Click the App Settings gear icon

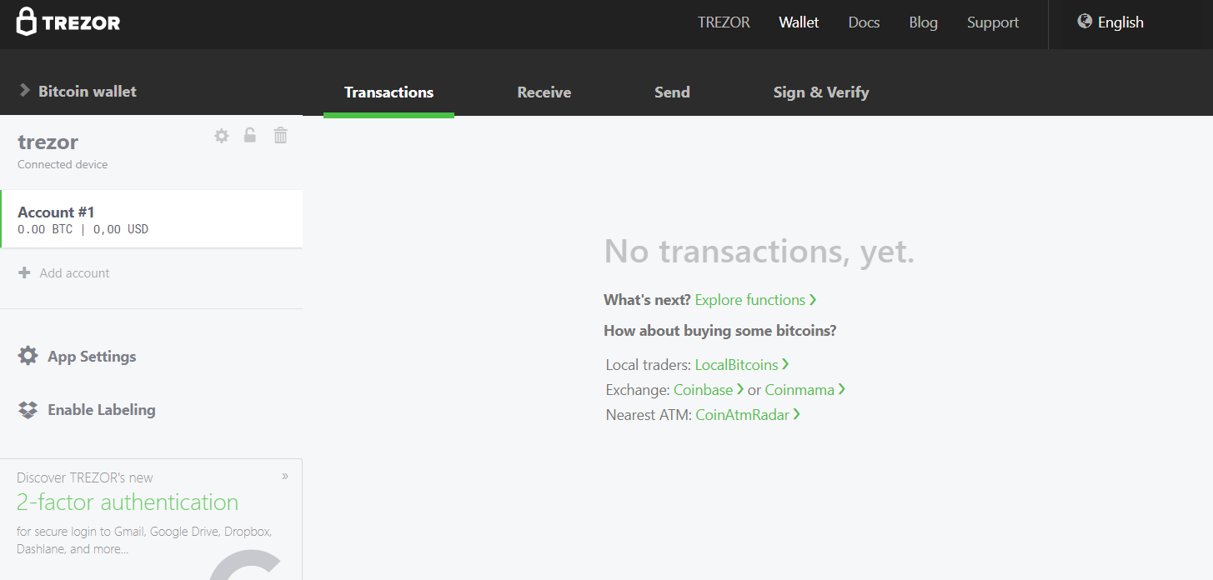click(28, 356)
